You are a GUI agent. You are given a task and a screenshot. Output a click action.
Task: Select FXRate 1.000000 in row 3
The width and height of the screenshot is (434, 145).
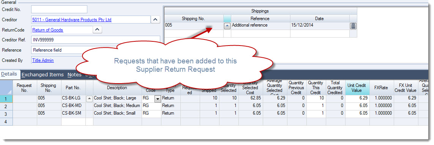(x=382, y=114)
